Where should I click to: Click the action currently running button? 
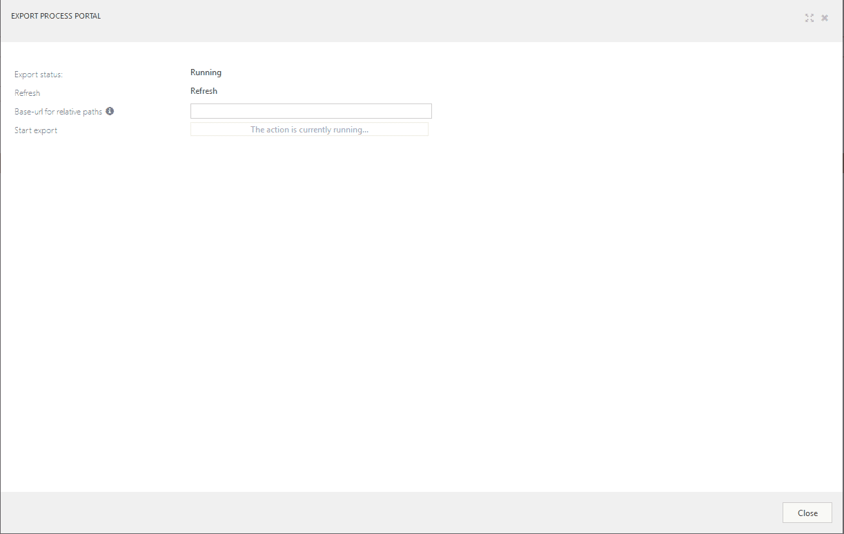coord(308,129)
